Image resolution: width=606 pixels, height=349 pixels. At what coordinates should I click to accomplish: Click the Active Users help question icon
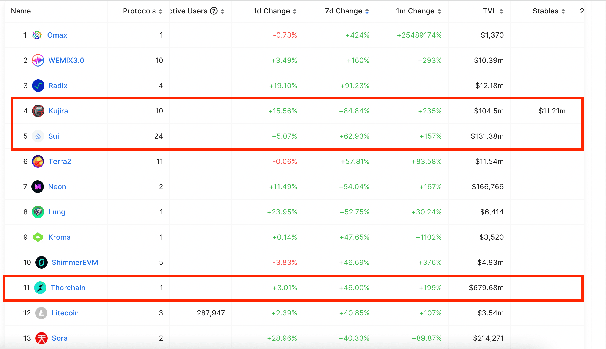tap(214, 11)
